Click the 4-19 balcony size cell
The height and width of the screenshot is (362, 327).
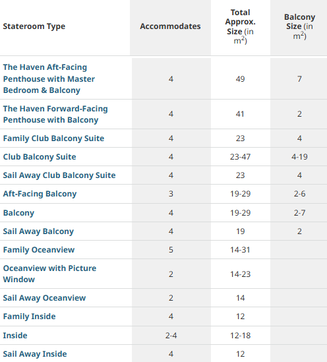[299, 157]
